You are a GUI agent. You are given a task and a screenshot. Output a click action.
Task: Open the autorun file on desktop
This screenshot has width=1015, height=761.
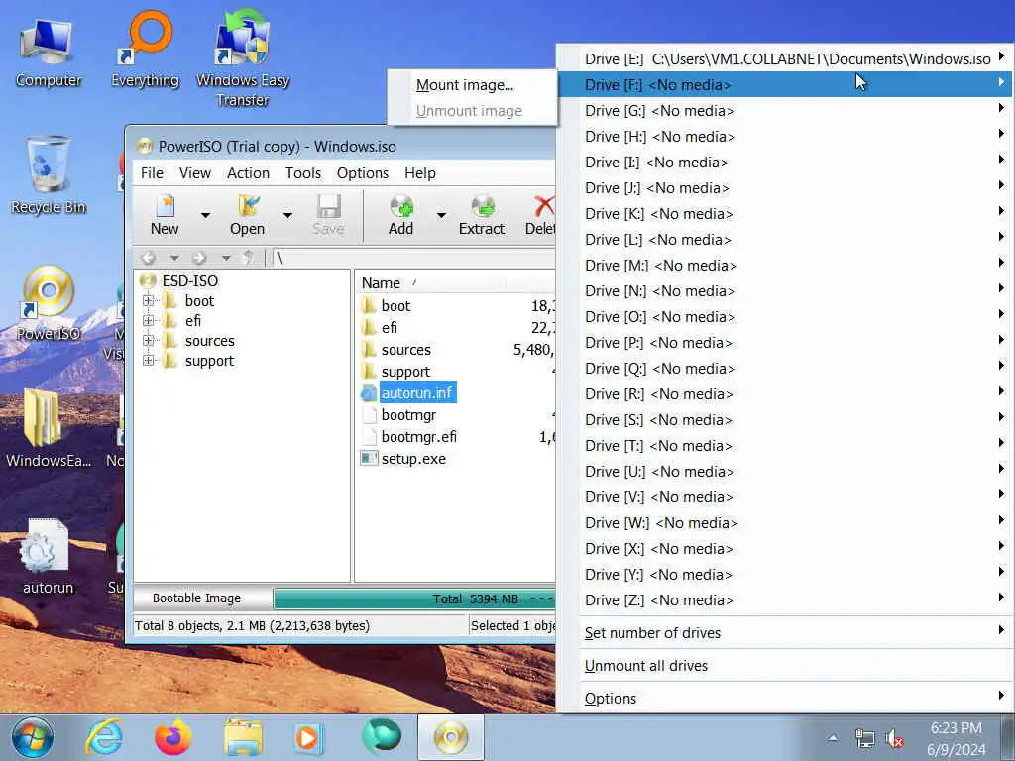[x=48, y=555]
